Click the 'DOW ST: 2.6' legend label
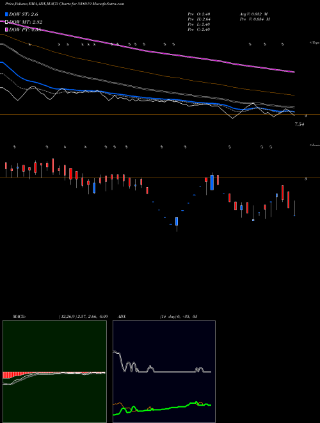Image resolution: width=320 pixels, height=423 pixels. pyautogui.click(x=24, y=14)
